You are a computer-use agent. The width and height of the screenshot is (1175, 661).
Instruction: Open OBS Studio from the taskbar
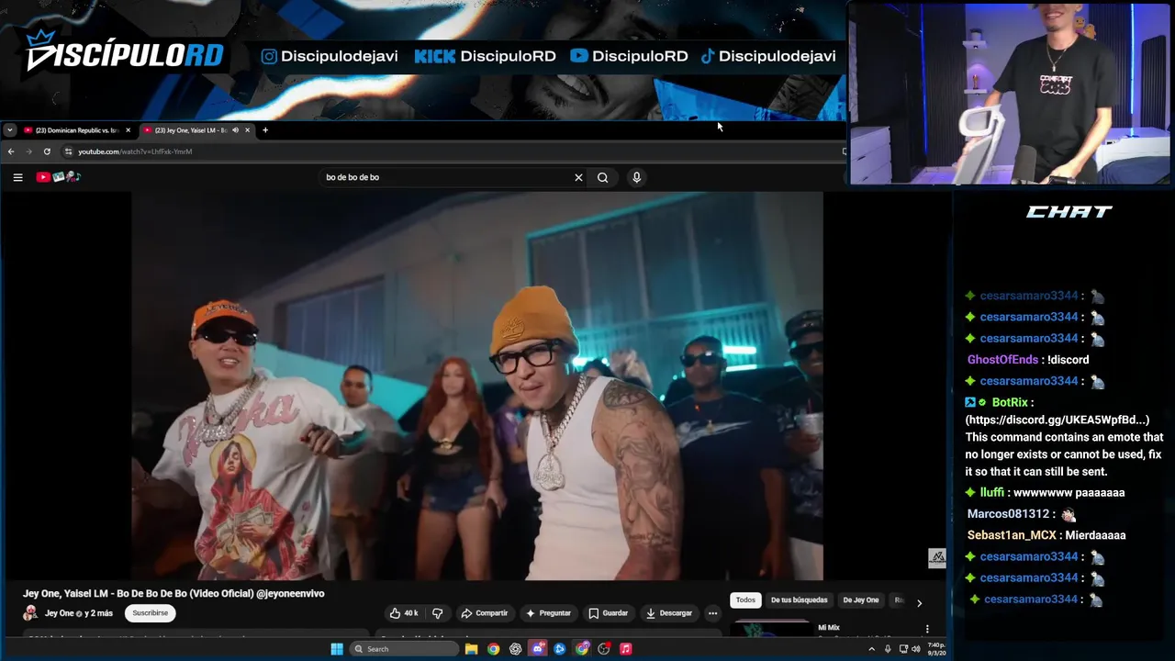tap(603, 649)
